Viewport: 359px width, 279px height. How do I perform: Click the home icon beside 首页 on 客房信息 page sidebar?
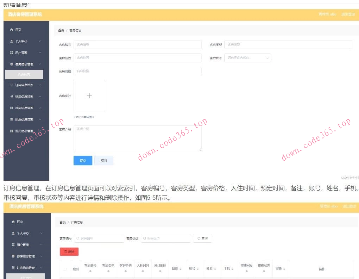[x=12, y=30]
